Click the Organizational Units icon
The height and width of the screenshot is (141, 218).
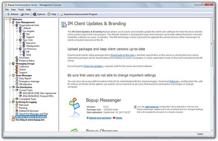tap(17, 25)
